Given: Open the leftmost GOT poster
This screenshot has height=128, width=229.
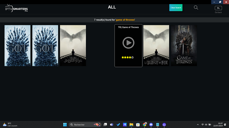Looking at the screenshot, I should [x=17, y=46].
